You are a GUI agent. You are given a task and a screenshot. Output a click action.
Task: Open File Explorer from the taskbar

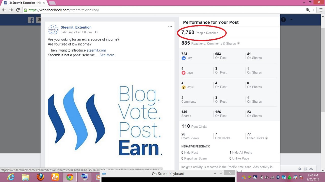click(25, 177)
